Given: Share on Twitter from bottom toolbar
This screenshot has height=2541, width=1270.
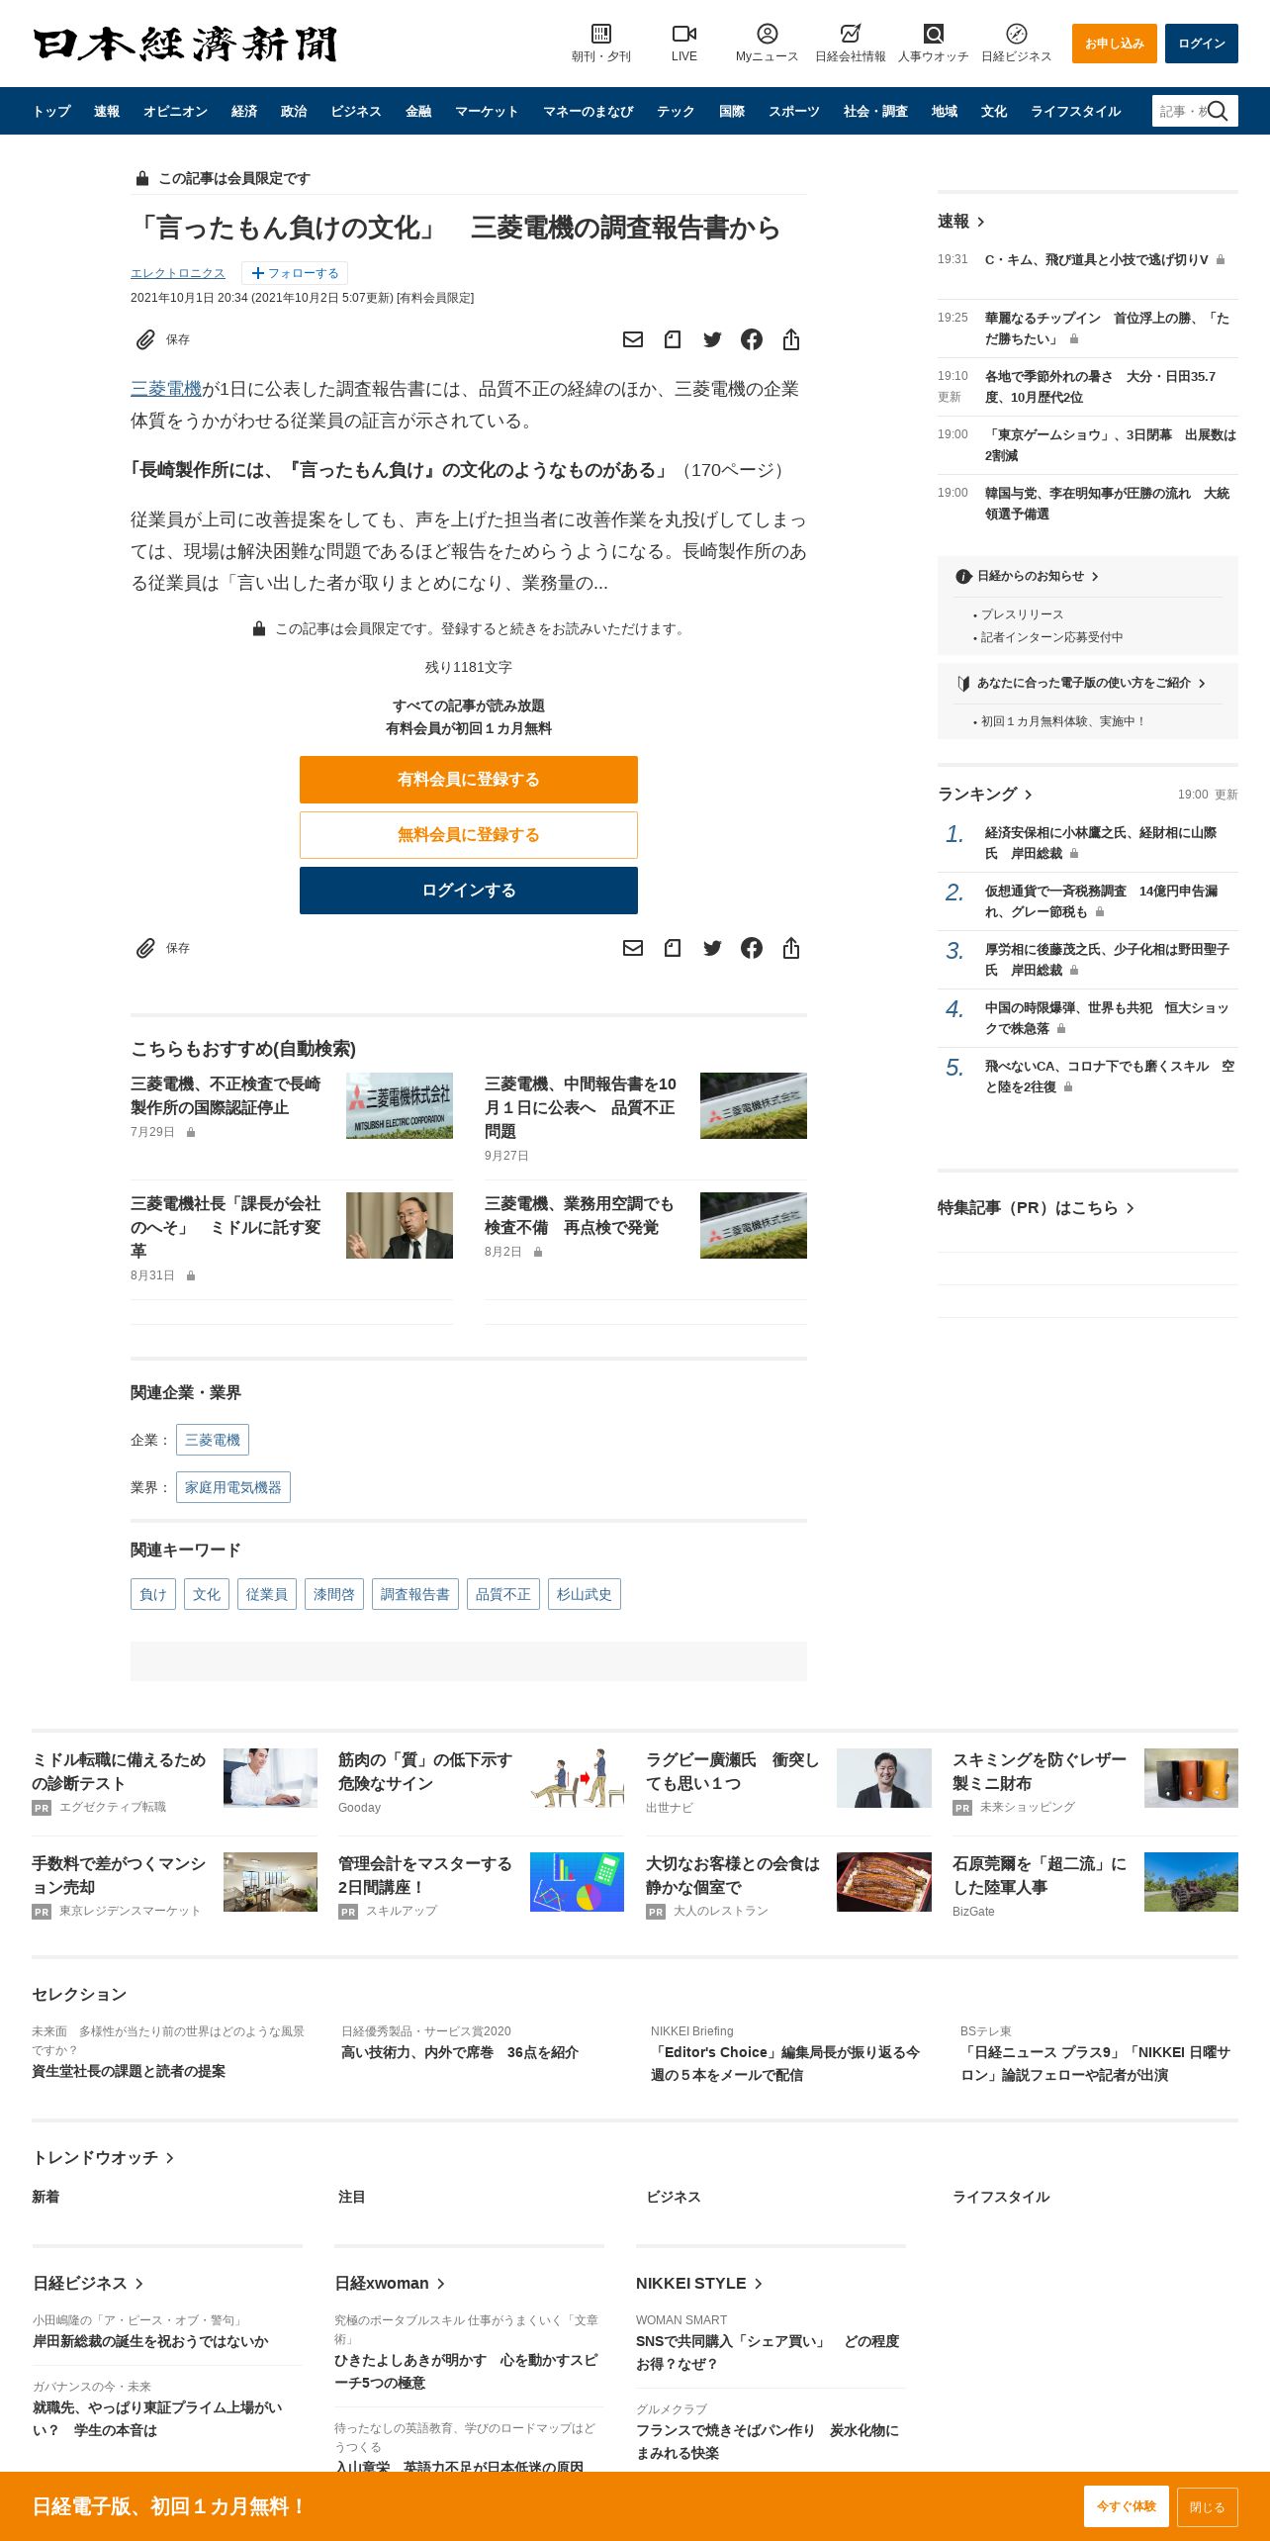Looking at the screenshot, I should click(x=712, y=948).
